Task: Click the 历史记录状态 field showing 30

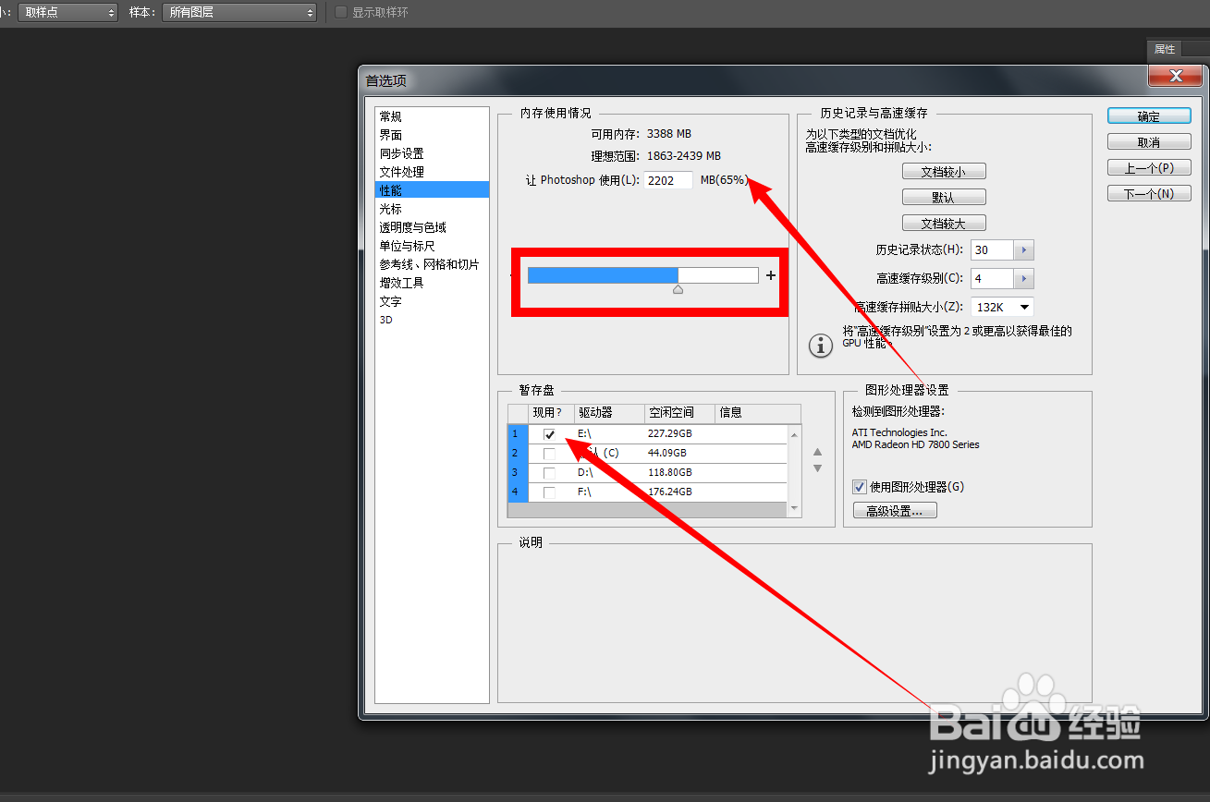Action: pyautogui.click(x=992, y=250)
